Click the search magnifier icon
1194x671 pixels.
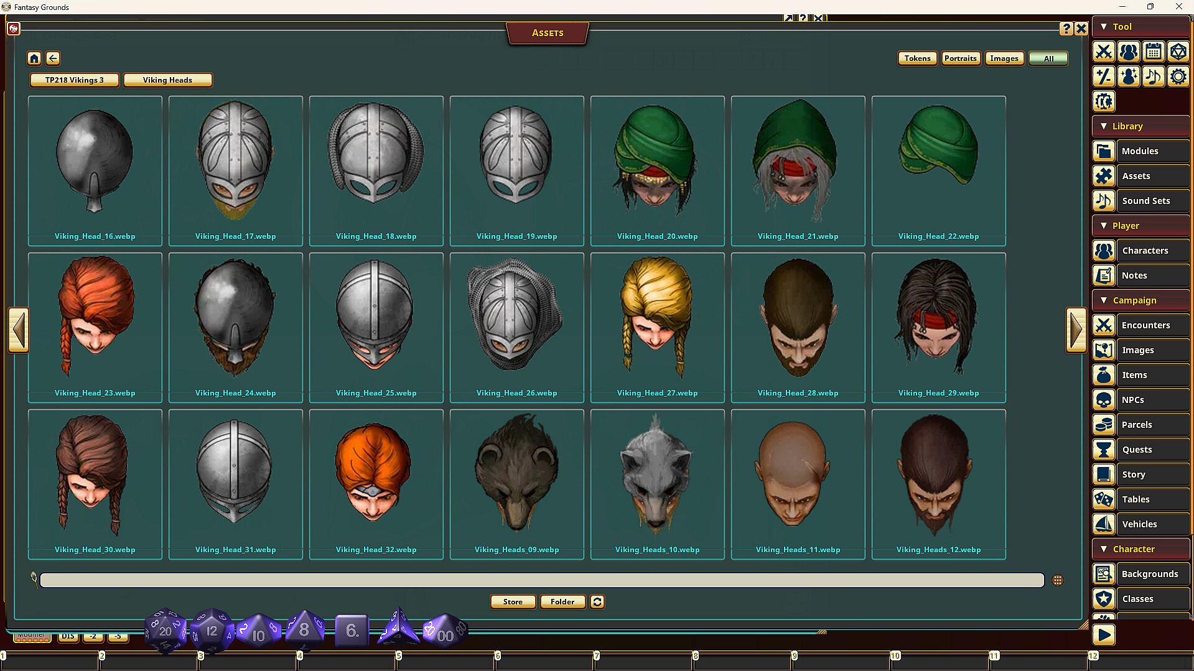pos(34,580)
